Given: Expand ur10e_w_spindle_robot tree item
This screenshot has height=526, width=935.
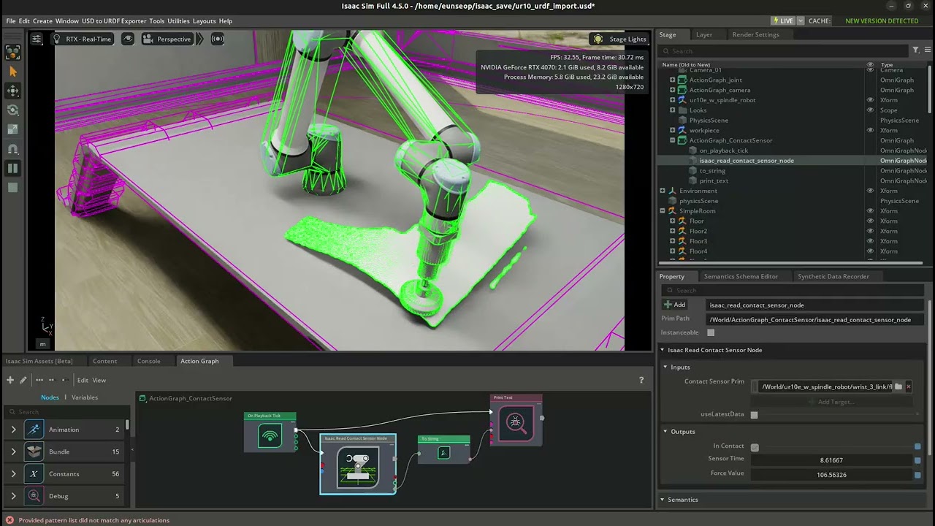Looking at the screenshot, I should (x=672, y=100).
